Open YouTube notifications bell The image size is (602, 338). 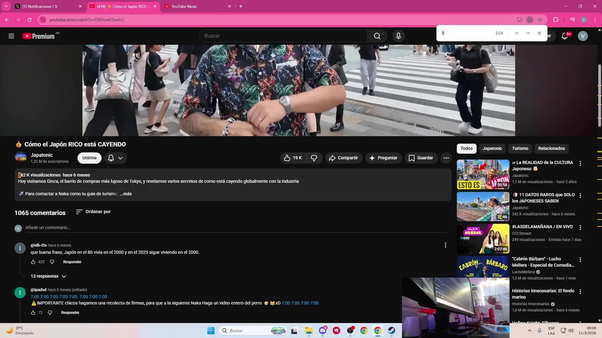pos(566,36)
